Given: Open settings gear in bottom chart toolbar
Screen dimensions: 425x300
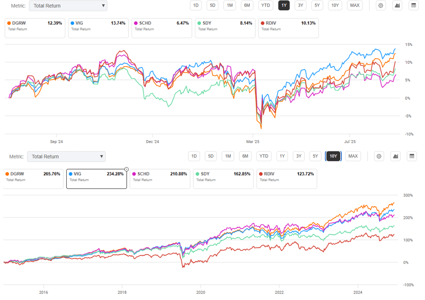Looking at the screenshot, I should pyautogui.click(x=379, y=156).
